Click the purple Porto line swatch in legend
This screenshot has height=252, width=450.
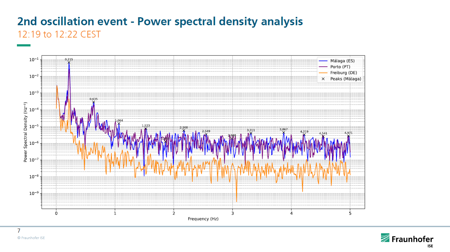coord(323,67)
